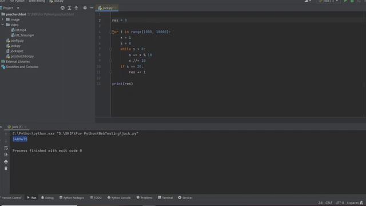Image resolution: width=366 pixels, height=206 pixels.
Task: Expand the image folder
Action: point(2,19)
